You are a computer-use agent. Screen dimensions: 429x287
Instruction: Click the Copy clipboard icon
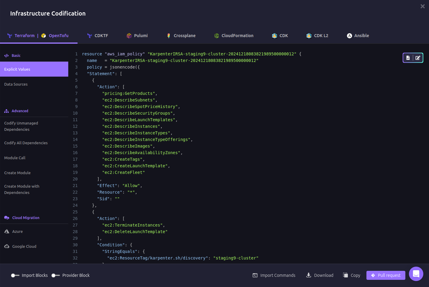click(x=345, y=275)
